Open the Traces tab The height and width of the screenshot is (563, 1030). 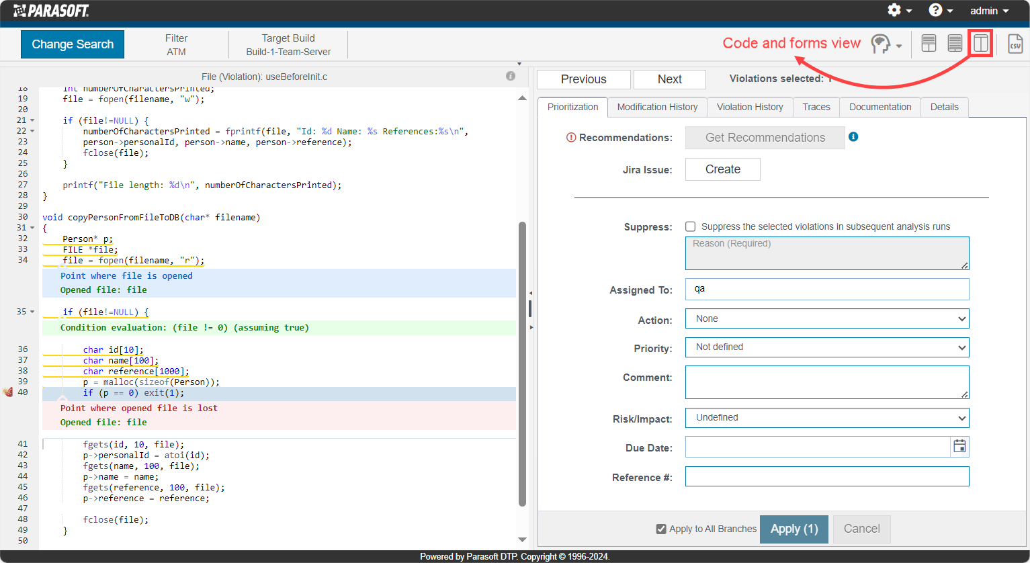point(816,107)
